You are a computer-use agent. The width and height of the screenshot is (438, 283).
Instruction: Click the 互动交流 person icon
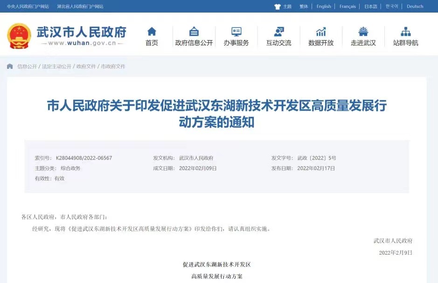[279, 32]
